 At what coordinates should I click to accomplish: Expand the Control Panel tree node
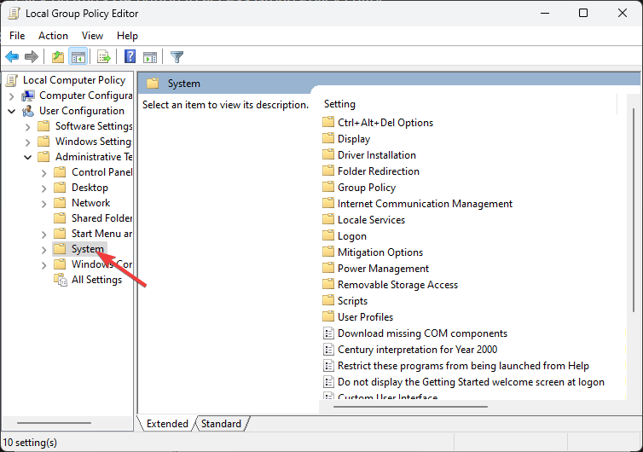(x=43, y=173)
